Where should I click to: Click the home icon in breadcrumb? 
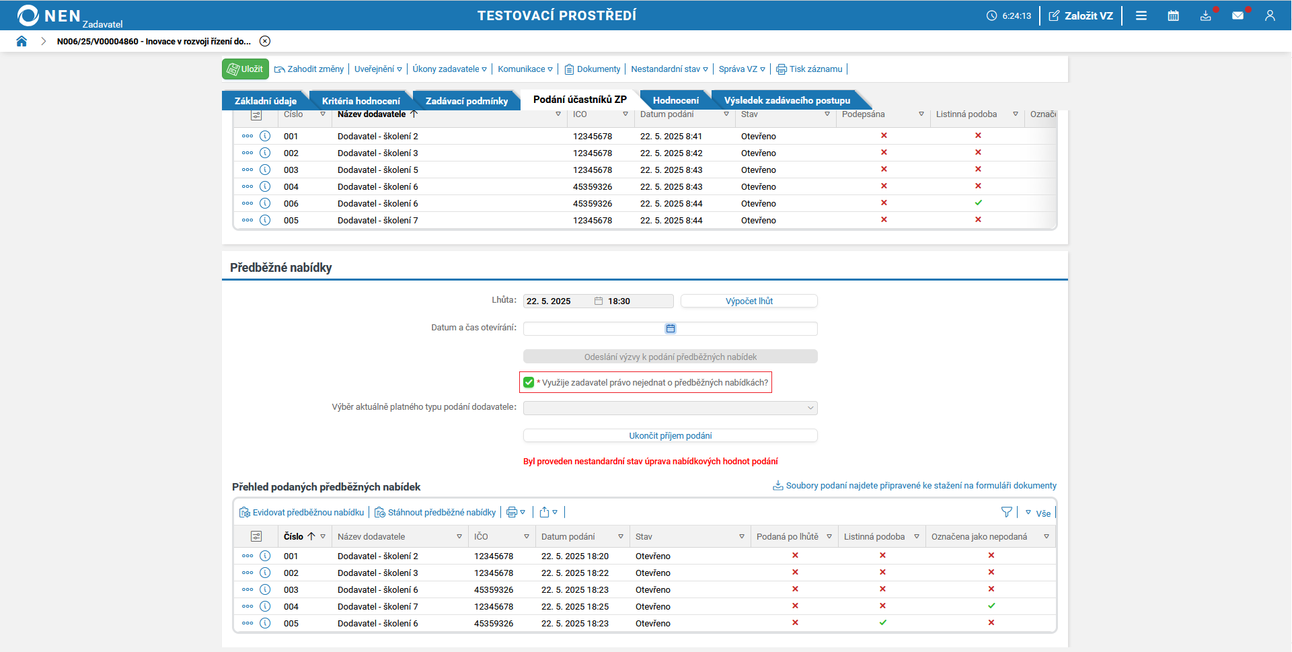22,41
